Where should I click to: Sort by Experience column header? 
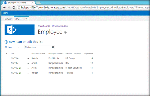click(x=89, y=54)
